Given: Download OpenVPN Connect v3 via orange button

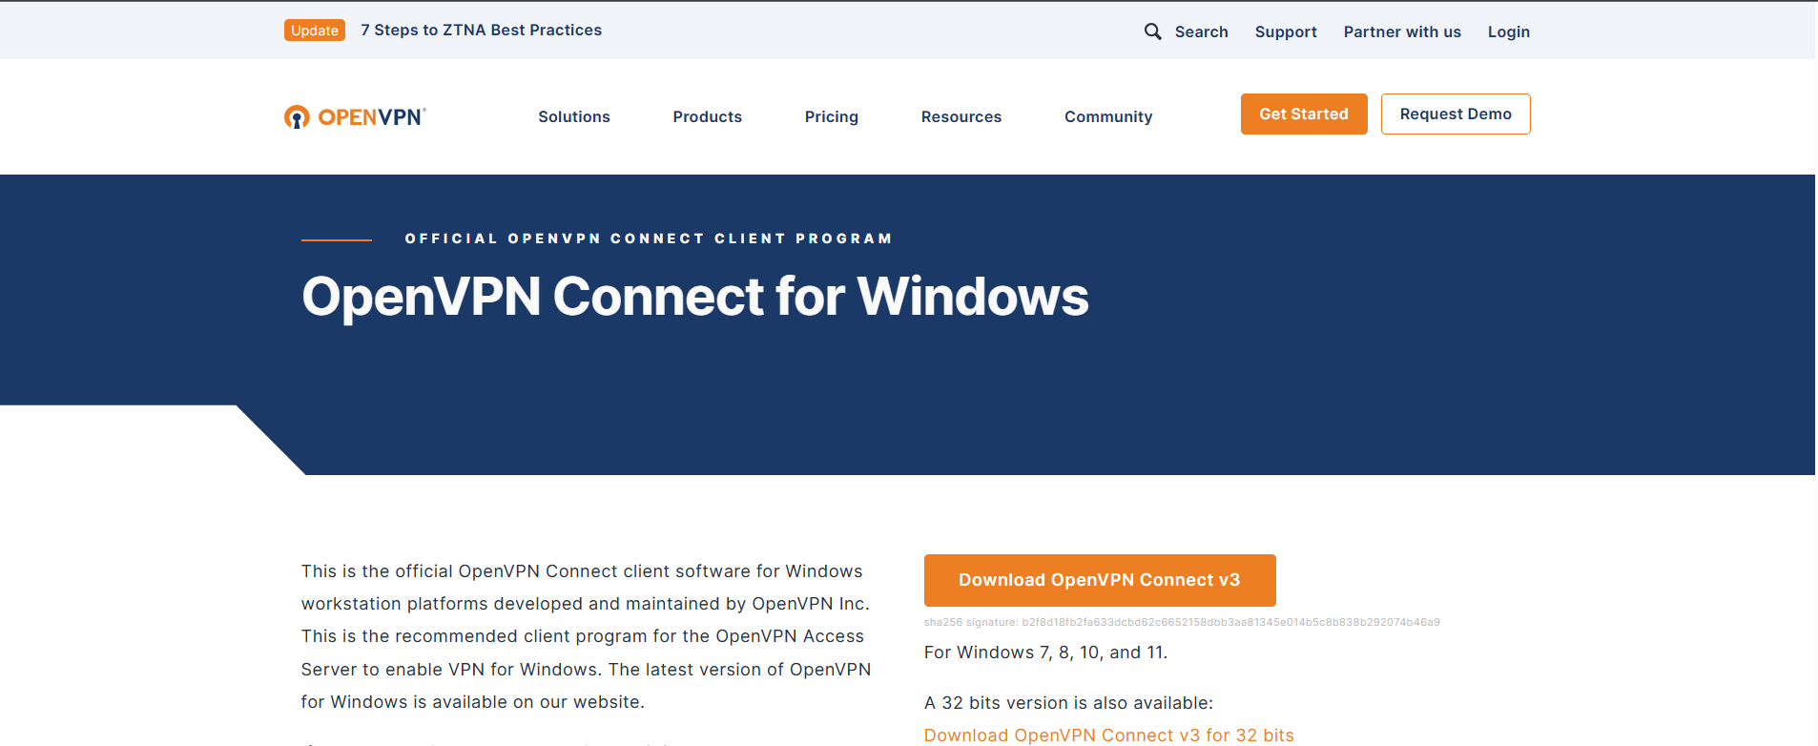Looking at the screenshot, I should pos(1099,580).
